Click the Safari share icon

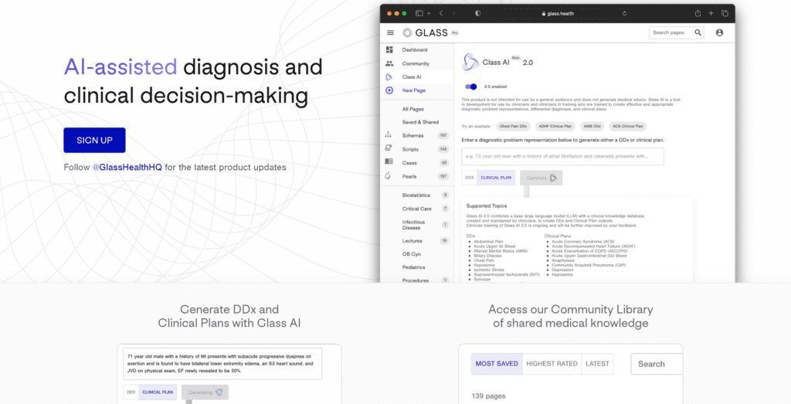(x=698, y=14)
